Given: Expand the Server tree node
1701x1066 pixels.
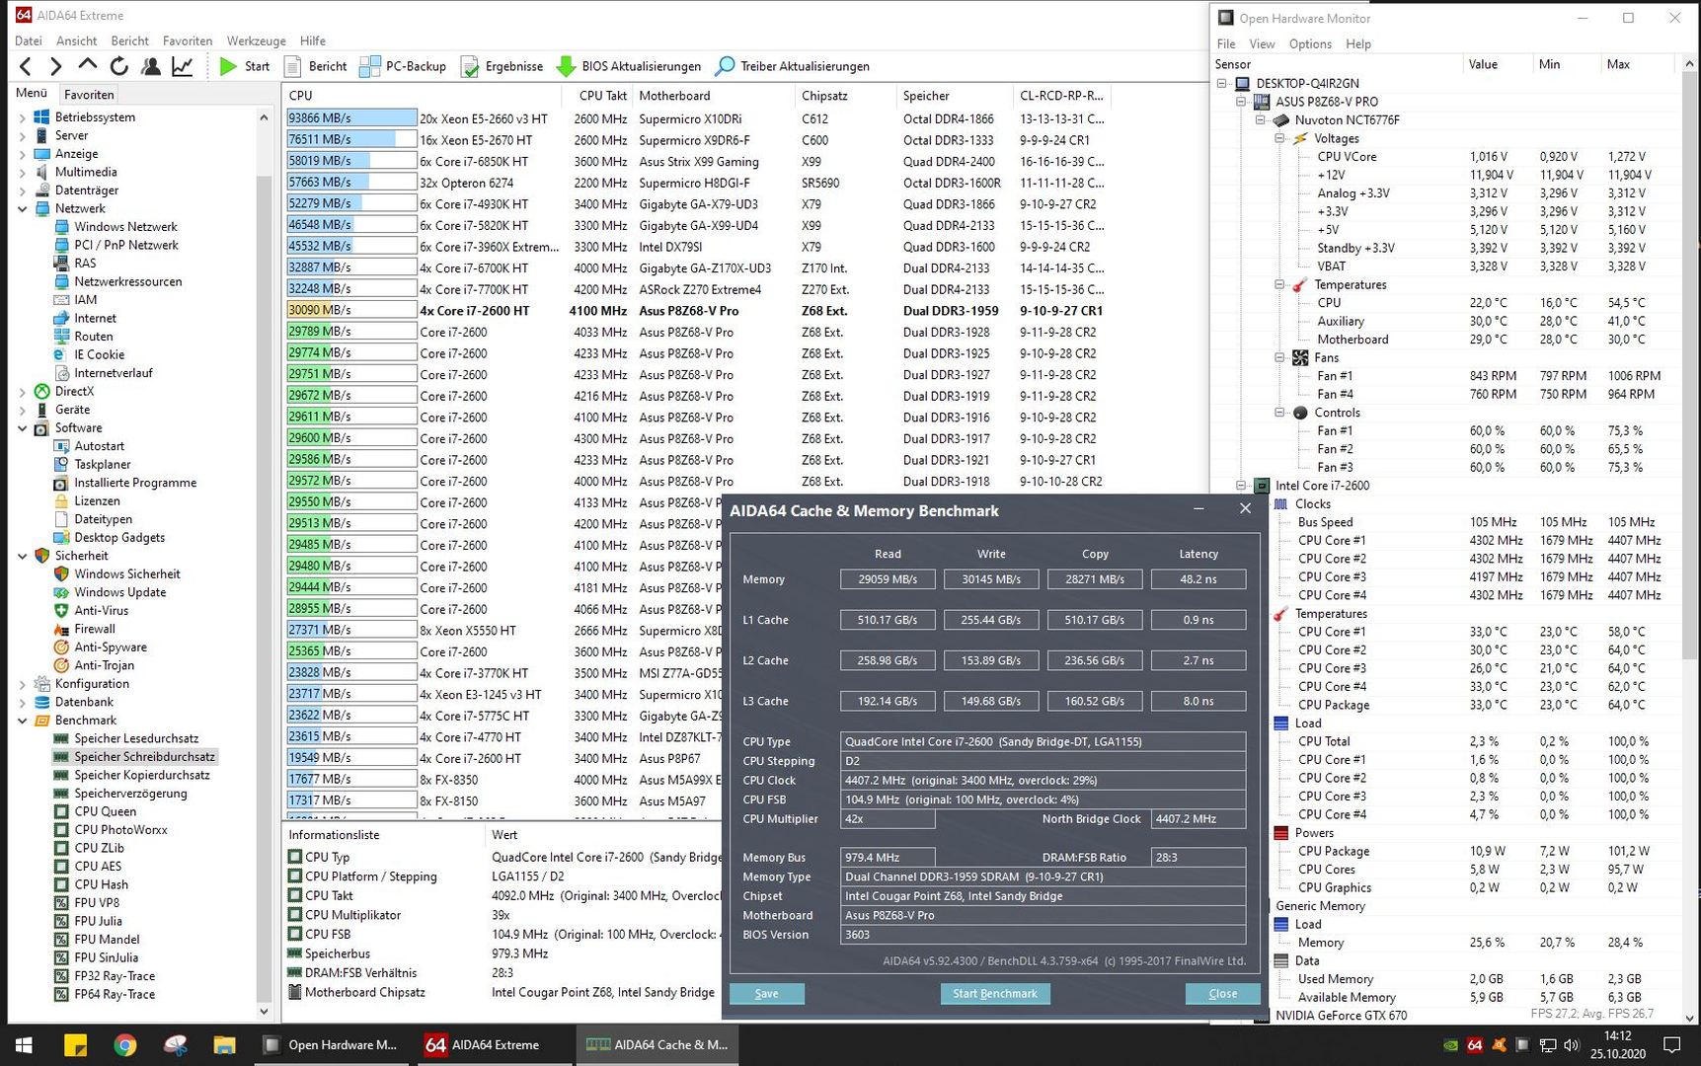Looking at the screenshot, I should click(x=23, y=135).
